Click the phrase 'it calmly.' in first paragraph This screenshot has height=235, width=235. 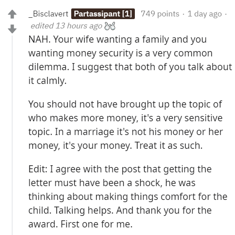pos(48,81)
